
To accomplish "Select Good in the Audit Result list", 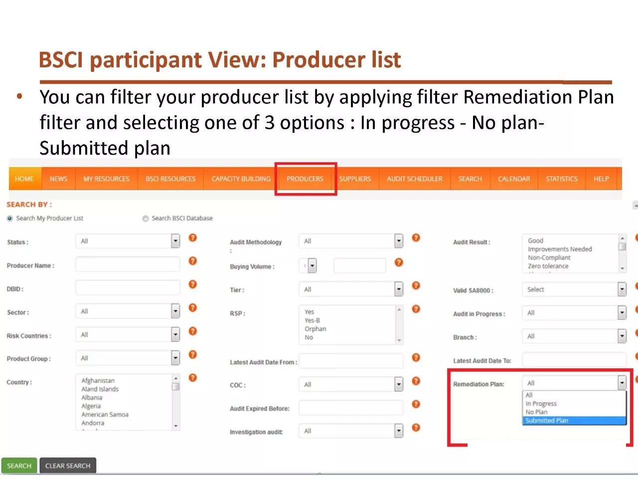I will pyautogui.click(x=536, y=240).
